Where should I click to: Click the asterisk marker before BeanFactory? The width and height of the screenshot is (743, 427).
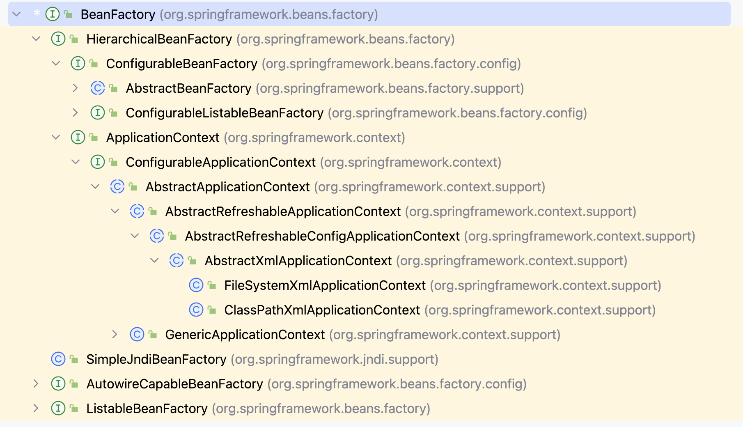click(x=37, y=13)
